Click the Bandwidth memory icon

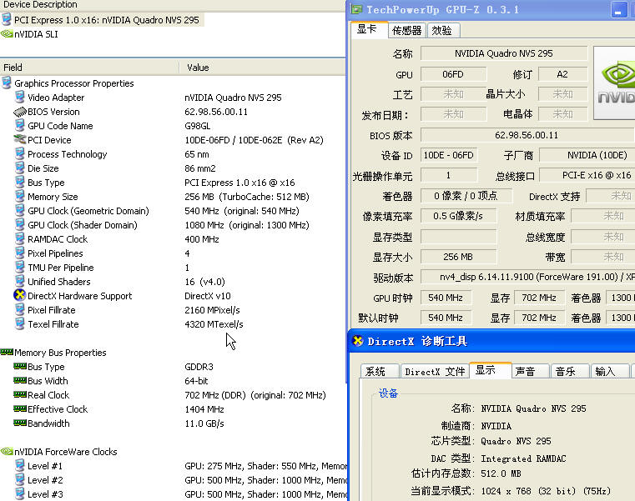pyautogui.click(x=20, y=423)
